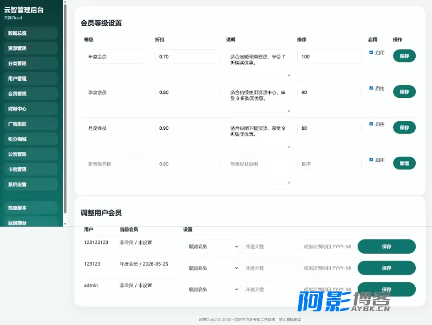Open 数据总览 in the sidebar

[x=31, y=33]
